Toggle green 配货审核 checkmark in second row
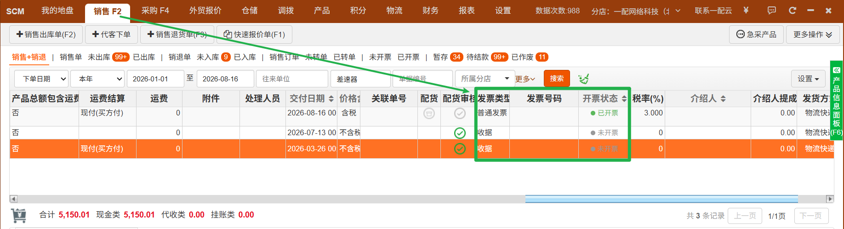The image size is (844, 229). pos(460,133)
